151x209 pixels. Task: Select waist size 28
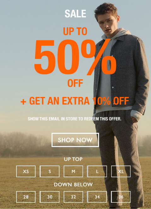pyautogui.click(x=26, y=197)
